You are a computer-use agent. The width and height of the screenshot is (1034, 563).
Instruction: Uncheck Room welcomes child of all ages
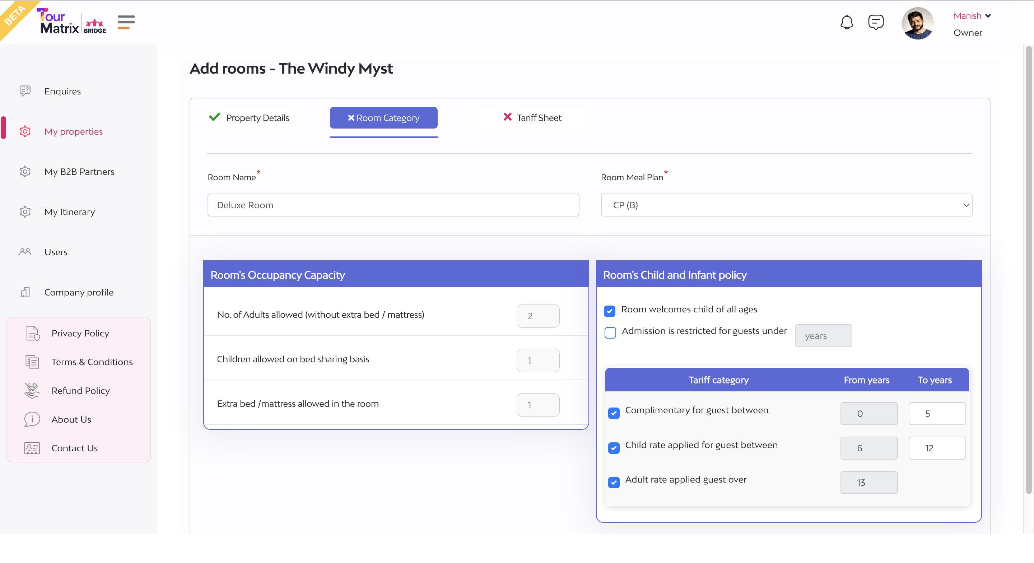pyautogui.click(x=609, y=311)
